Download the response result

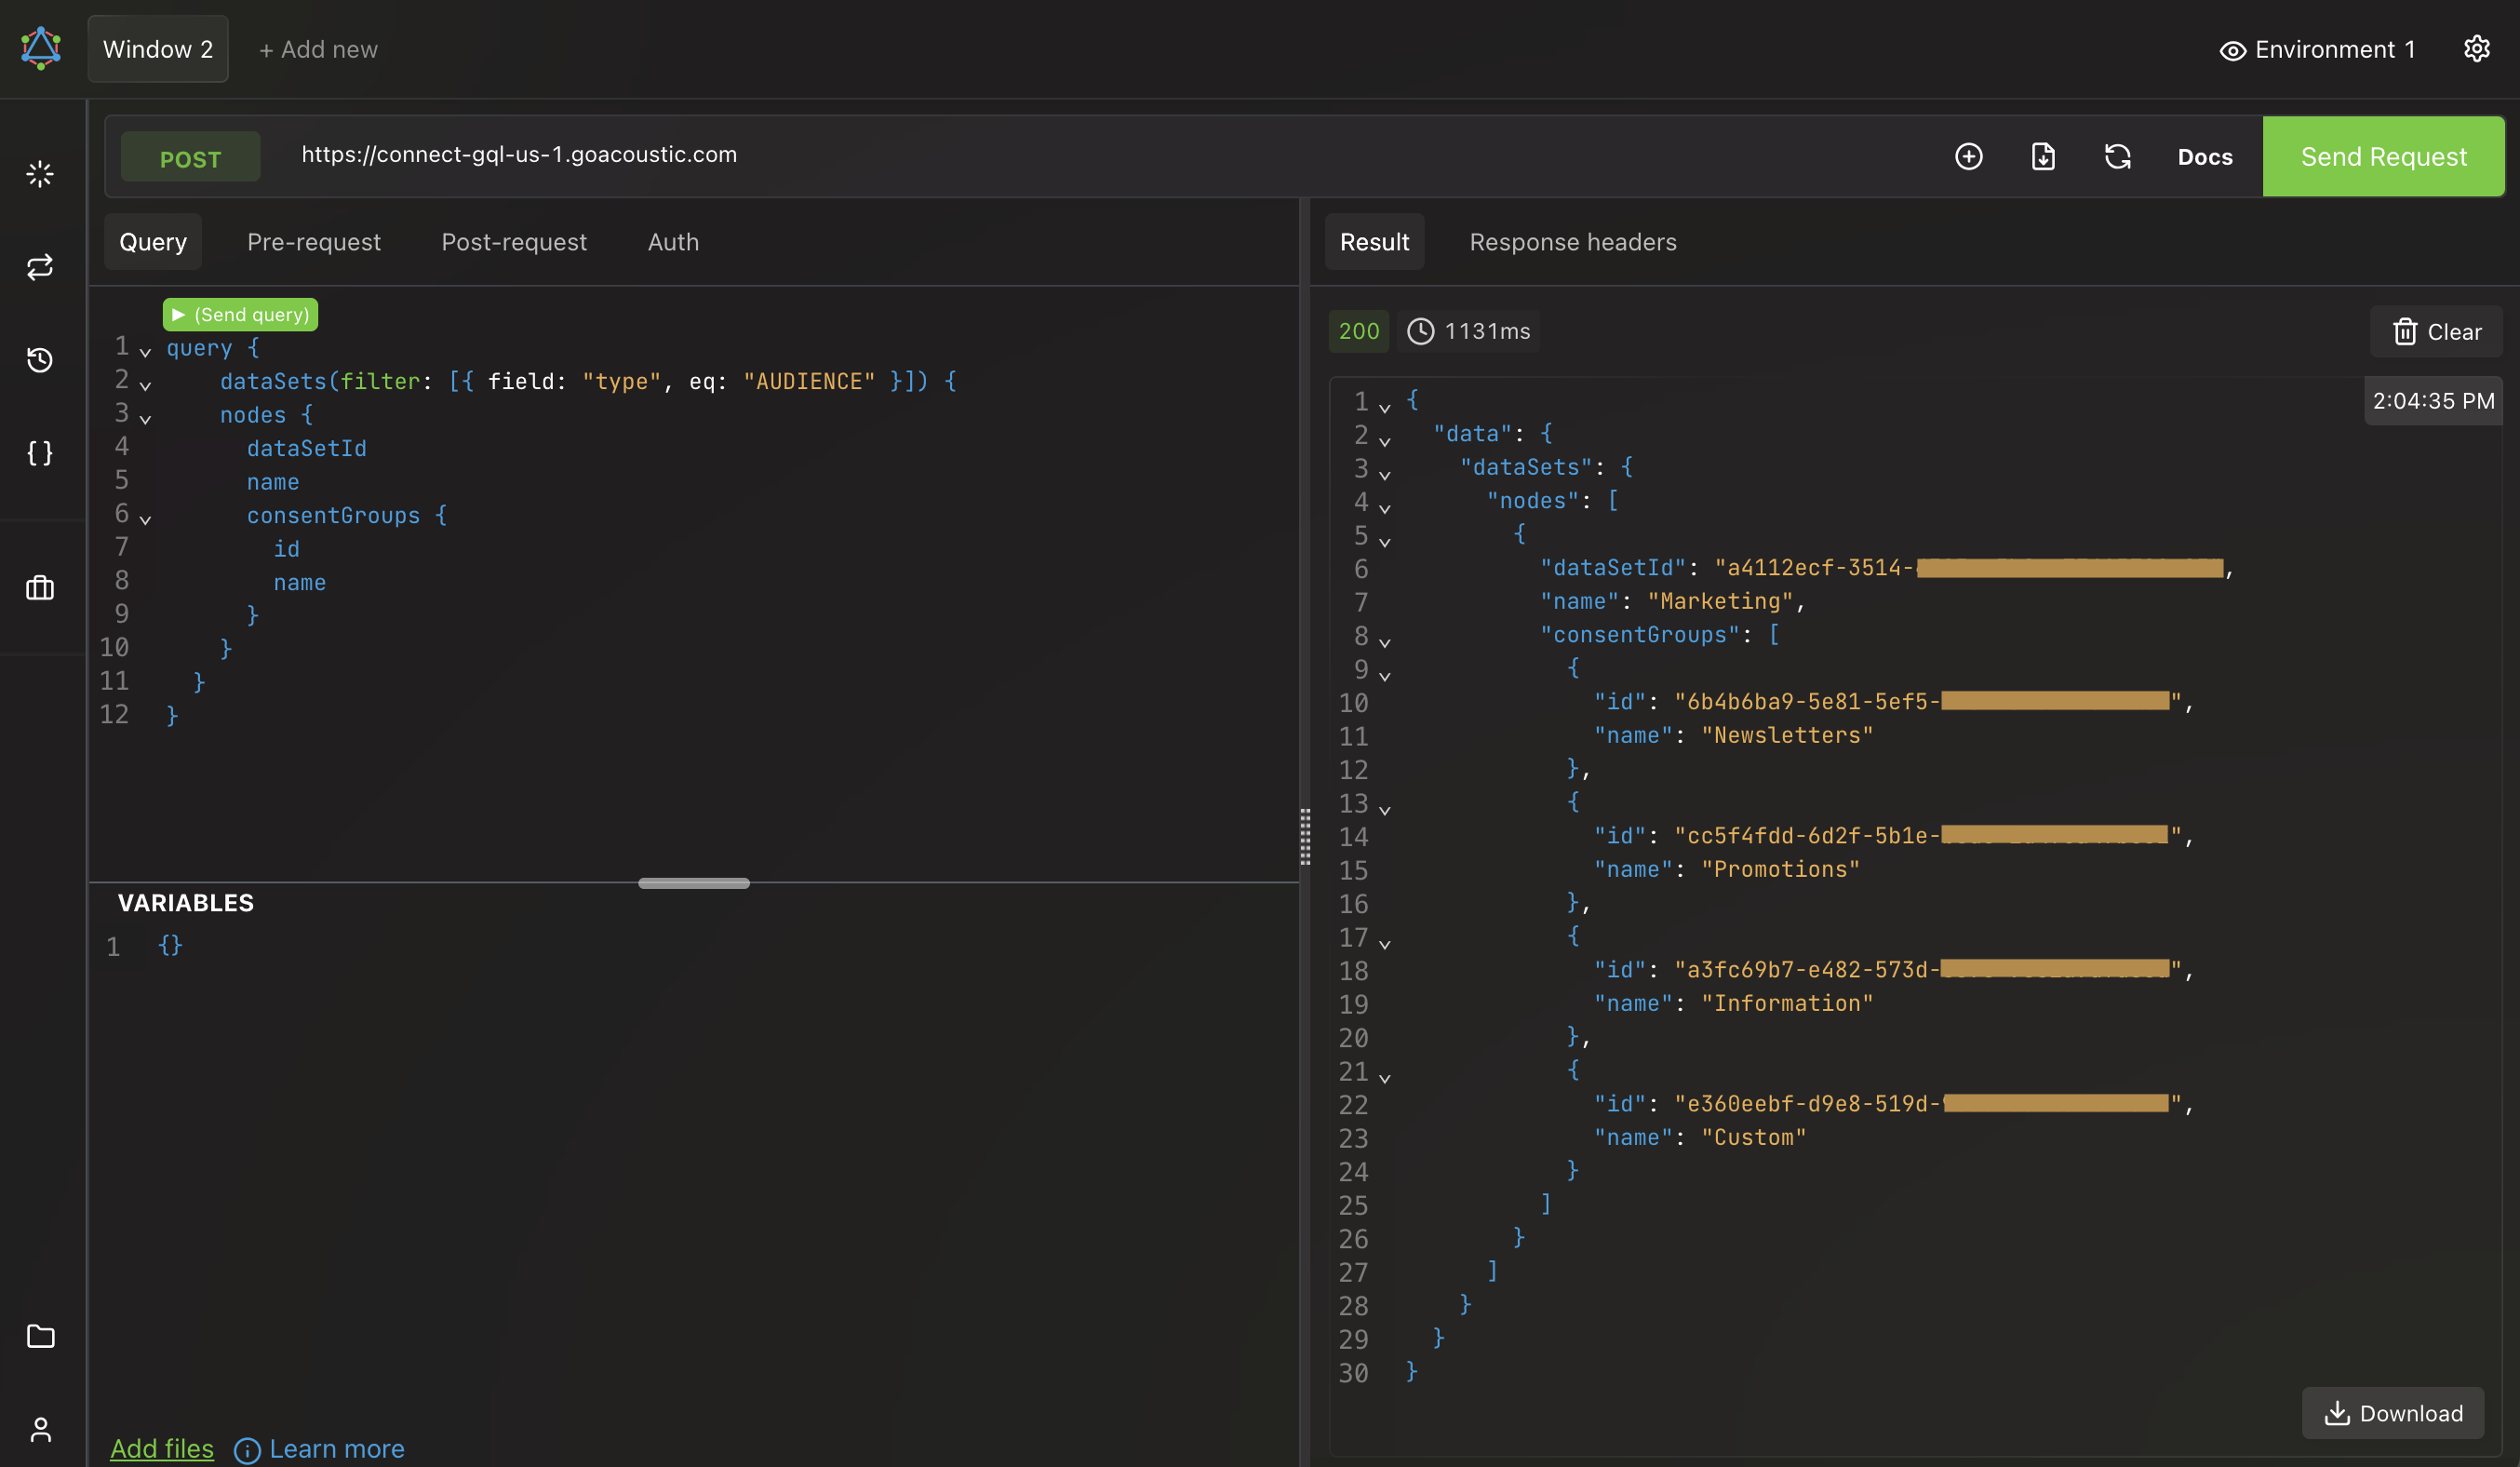coord(2393,1413)
